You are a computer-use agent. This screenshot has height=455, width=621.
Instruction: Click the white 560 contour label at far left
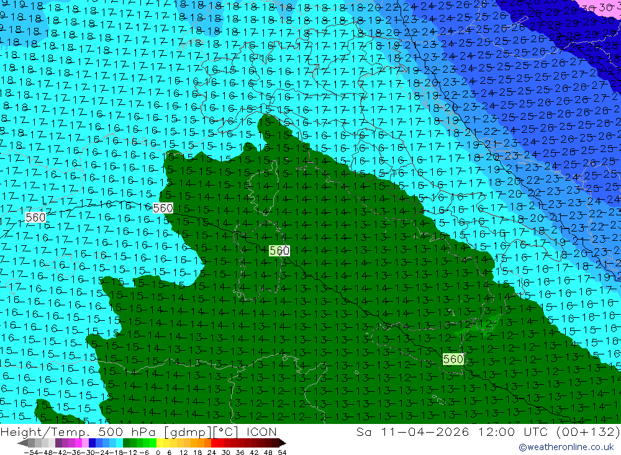(x=35, y=217)
